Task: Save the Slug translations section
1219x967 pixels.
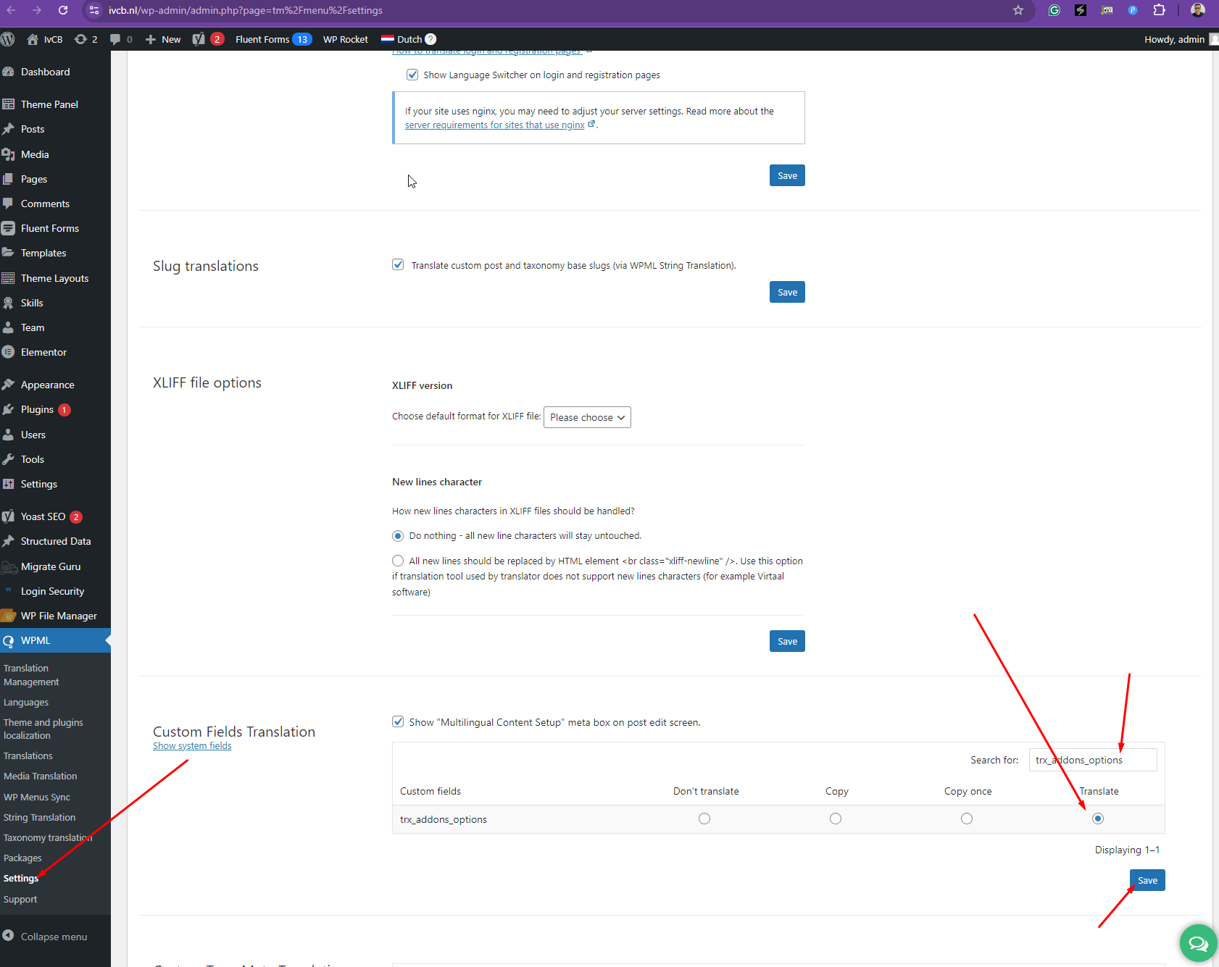Action: coord(787,292)
